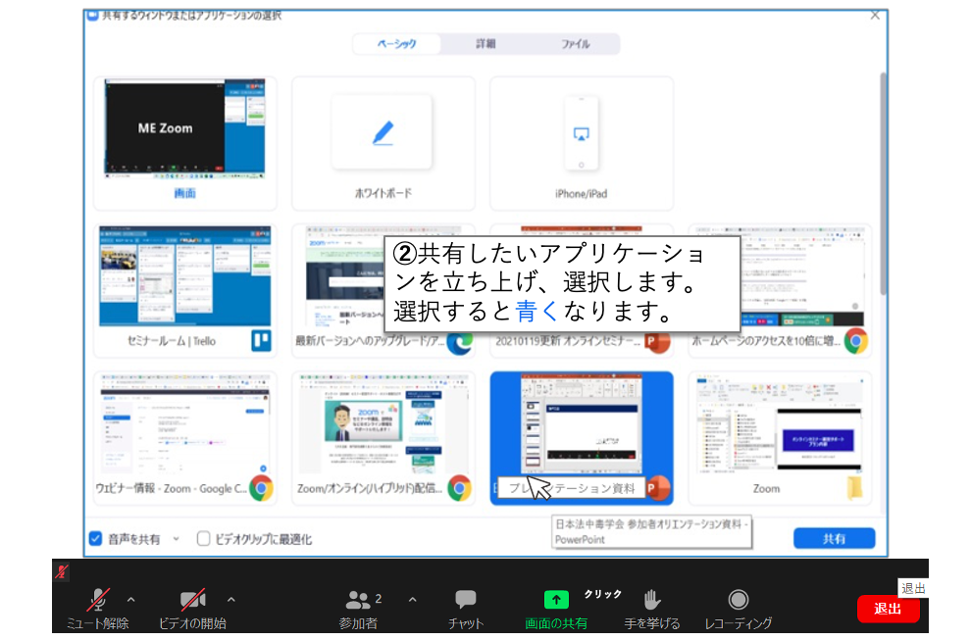Click PowerPoint icon on selected presentation window
This screenshot has width=970, height=640.
pos(657,488)
